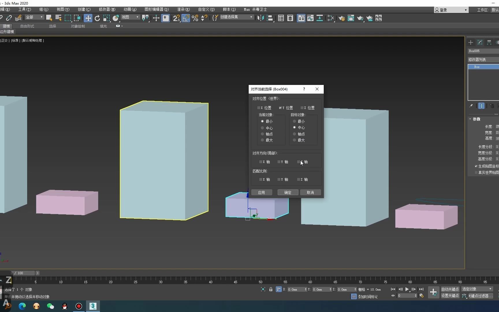Viewport: 499px width, 312px height.
Task: Uncheck the Y position checkbox
Action: (x=280, y=108)
